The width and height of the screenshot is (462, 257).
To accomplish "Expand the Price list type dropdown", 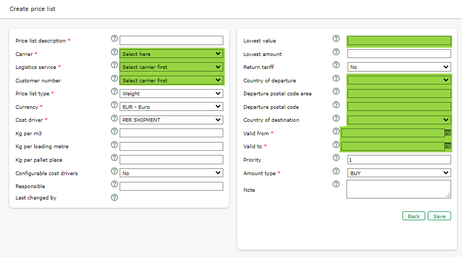I will coord(171,94).
